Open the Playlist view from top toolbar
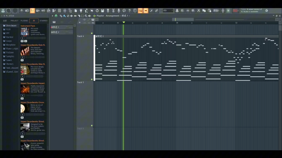The height and width of the screenshot is (158, 282). [x=48, y=11]
